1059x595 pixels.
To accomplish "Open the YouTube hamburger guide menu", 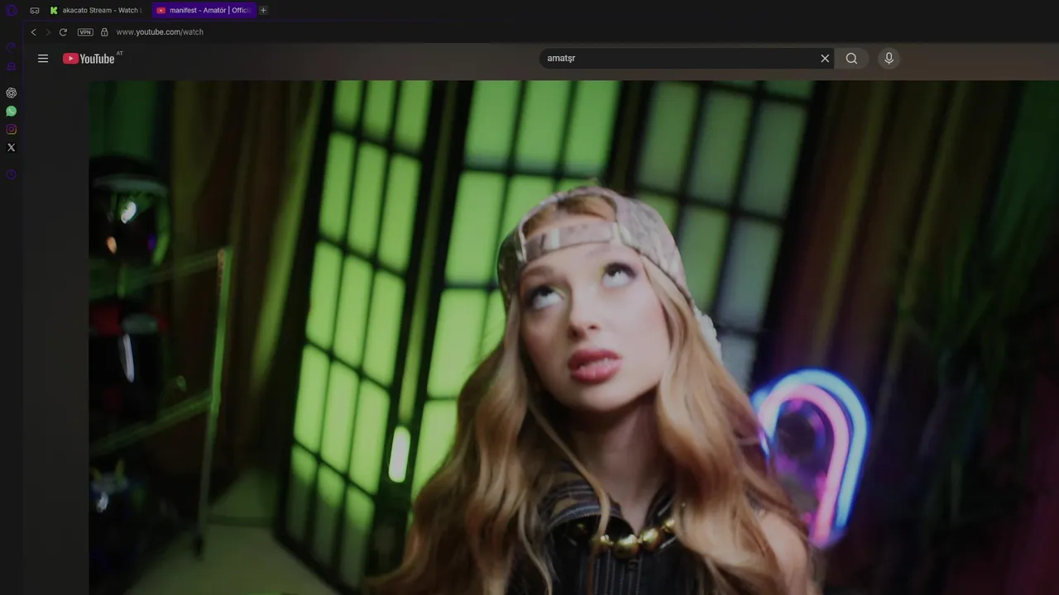I will 43,59.
